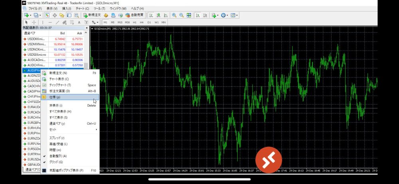
Task: Choose 気配値ポップアップ表示 (P) entry
Action: [x=70, y=170]
